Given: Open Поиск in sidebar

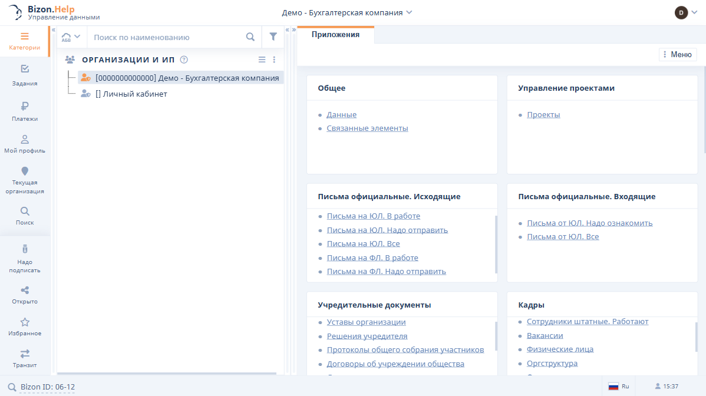Looking at the screenshot, I should [x=25, y=216].
